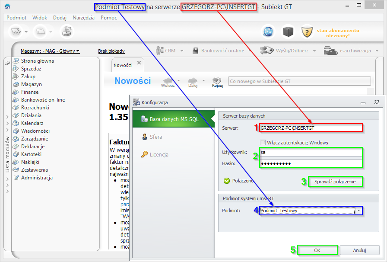The image size is (387, 262).
Task: Open the Magazyn MAG Główny dropdown
Action: tap(50, 51)
